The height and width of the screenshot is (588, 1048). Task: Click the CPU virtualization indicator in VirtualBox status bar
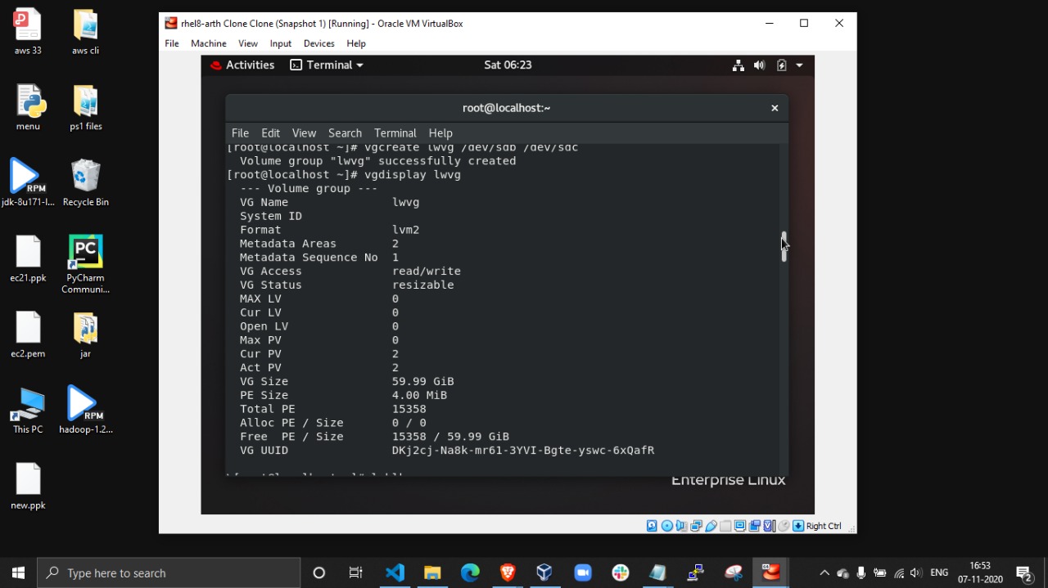click(x=770, y=526)
